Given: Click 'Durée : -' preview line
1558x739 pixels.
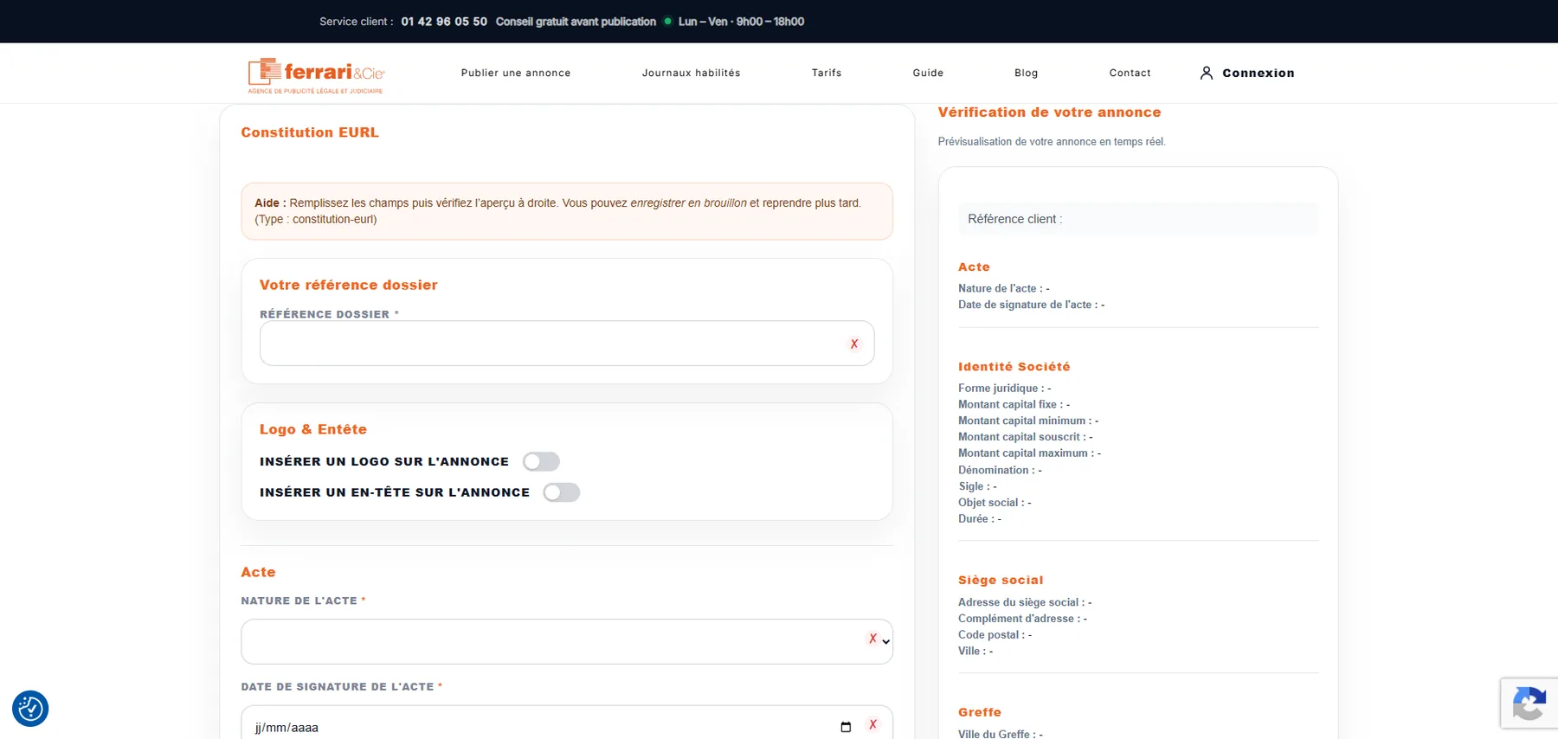Looking at the screenshot, I should click(980, 518).
